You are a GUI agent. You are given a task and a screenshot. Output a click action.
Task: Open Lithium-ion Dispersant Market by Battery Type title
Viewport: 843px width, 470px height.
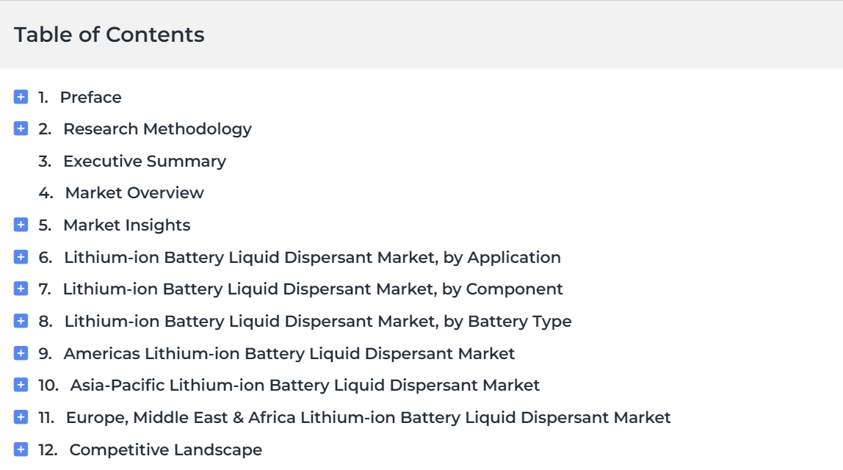[318, 322]
